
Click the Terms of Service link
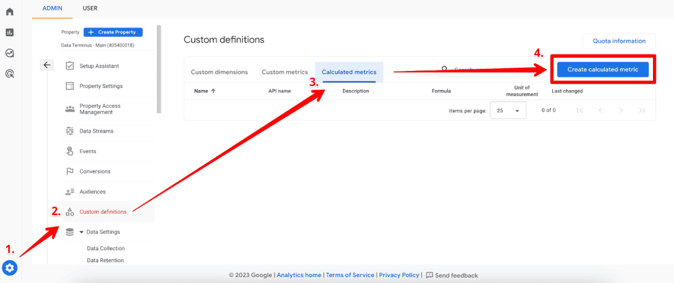pos(349,275)
